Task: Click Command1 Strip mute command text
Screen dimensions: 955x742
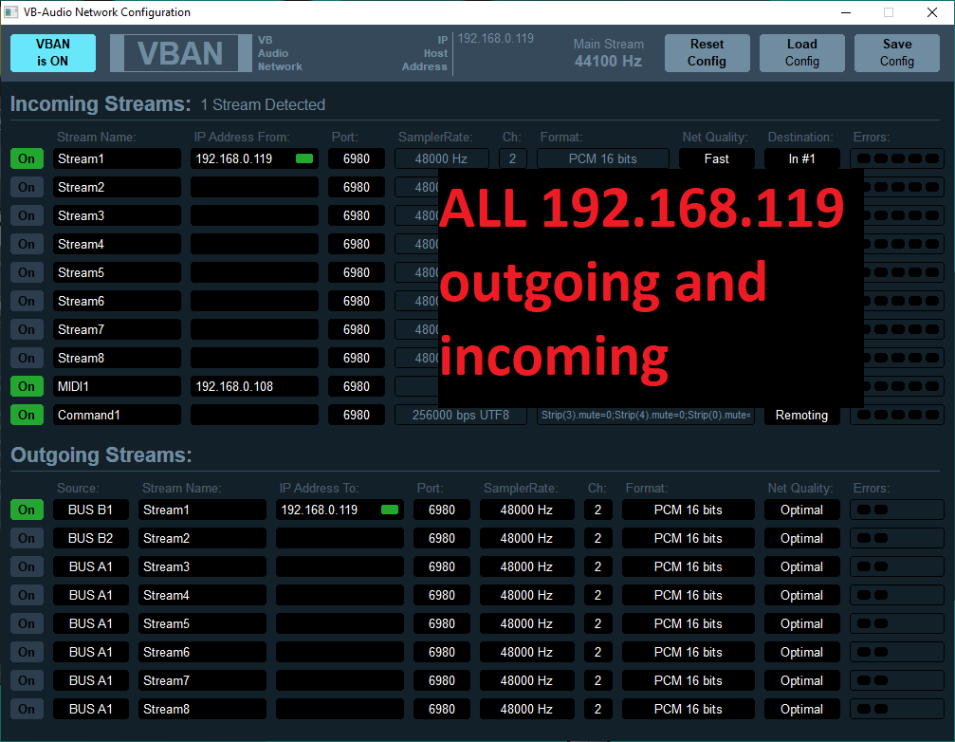Action: click(646, 415)
